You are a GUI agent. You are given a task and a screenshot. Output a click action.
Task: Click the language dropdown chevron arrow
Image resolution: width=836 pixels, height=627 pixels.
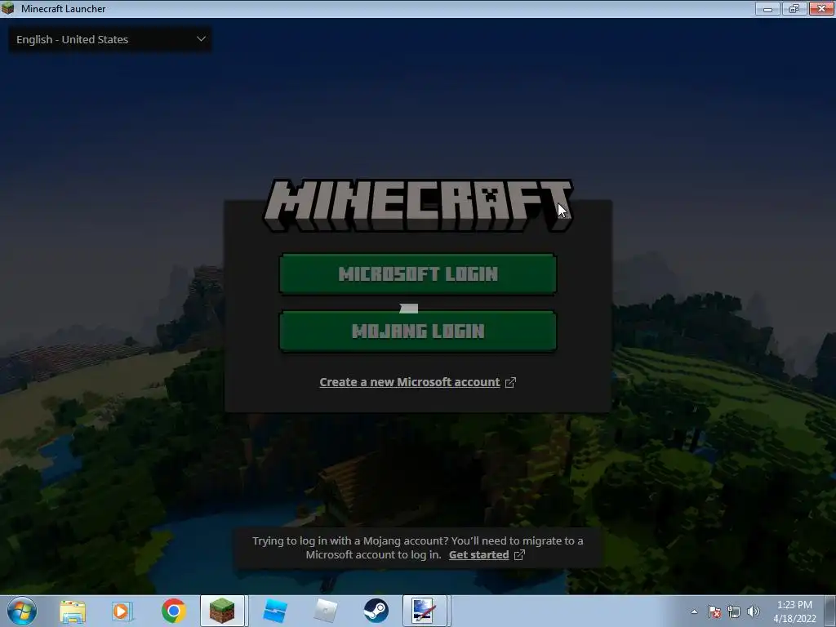click(201, 39)
